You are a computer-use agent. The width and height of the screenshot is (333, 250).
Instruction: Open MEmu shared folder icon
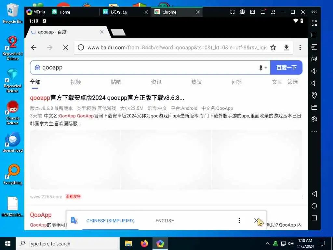pyautogui.click(x=314, y=107)
